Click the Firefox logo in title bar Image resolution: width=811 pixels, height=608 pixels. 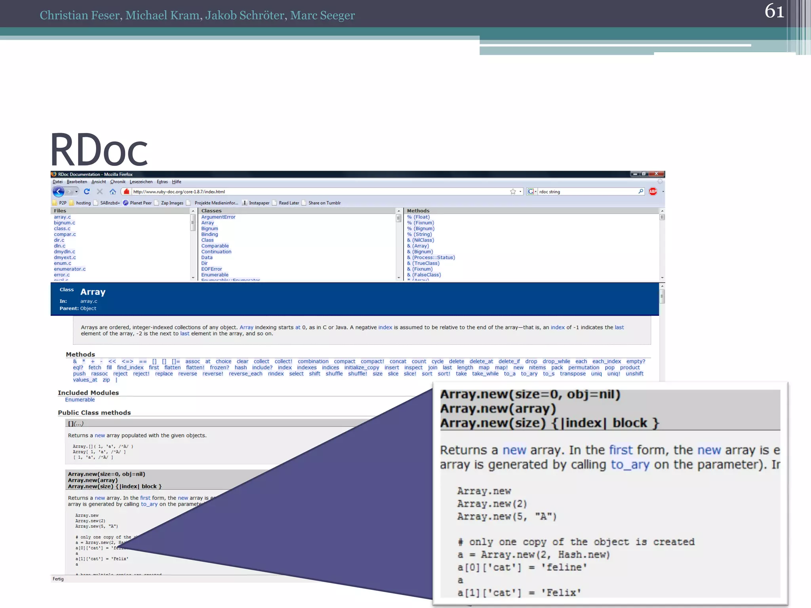click(54, 174)
